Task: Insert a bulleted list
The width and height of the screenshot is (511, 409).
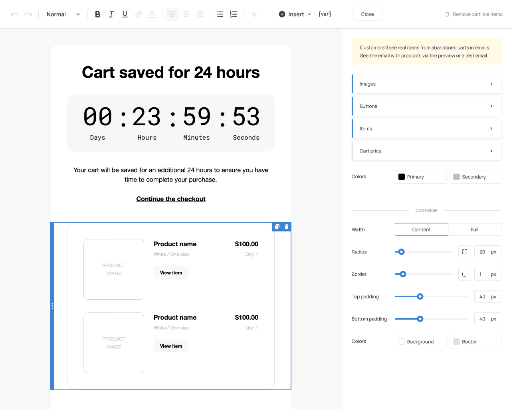Action: 220,14
